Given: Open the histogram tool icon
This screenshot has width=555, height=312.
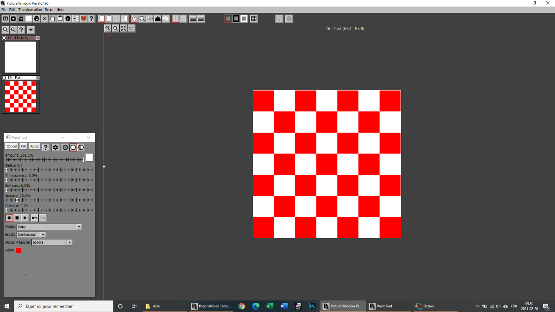Looking at the screenshot, I should click(x=158, y=18).
